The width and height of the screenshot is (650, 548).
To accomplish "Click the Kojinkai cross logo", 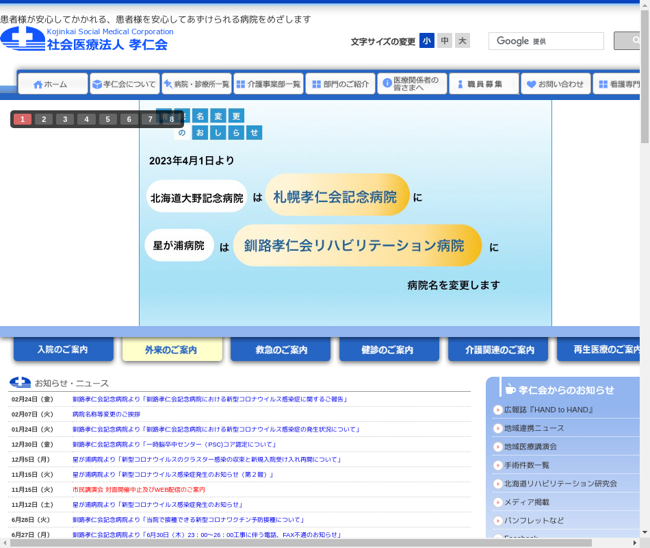I will [22, 38].
